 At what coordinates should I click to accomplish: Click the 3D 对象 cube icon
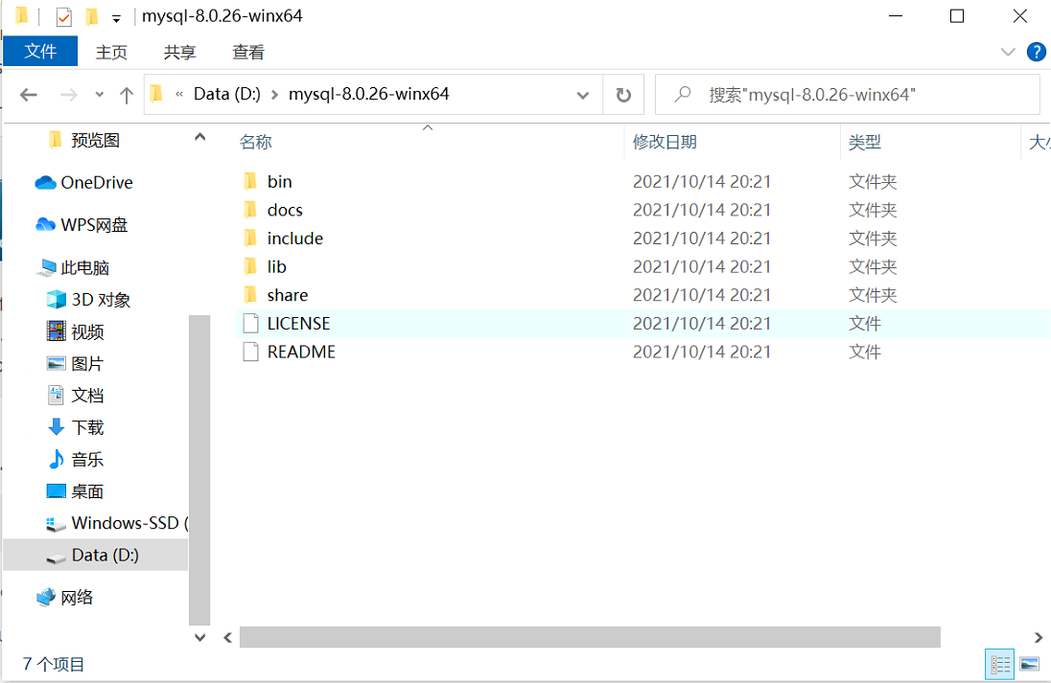57,299
